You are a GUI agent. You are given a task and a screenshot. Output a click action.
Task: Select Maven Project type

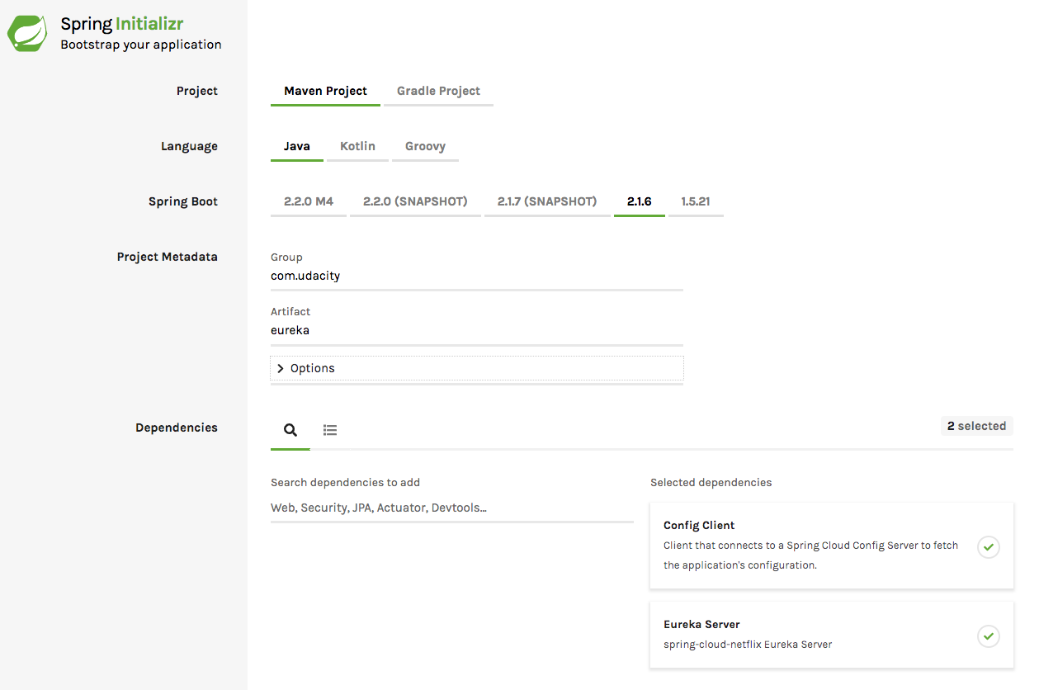coord(325,91)
